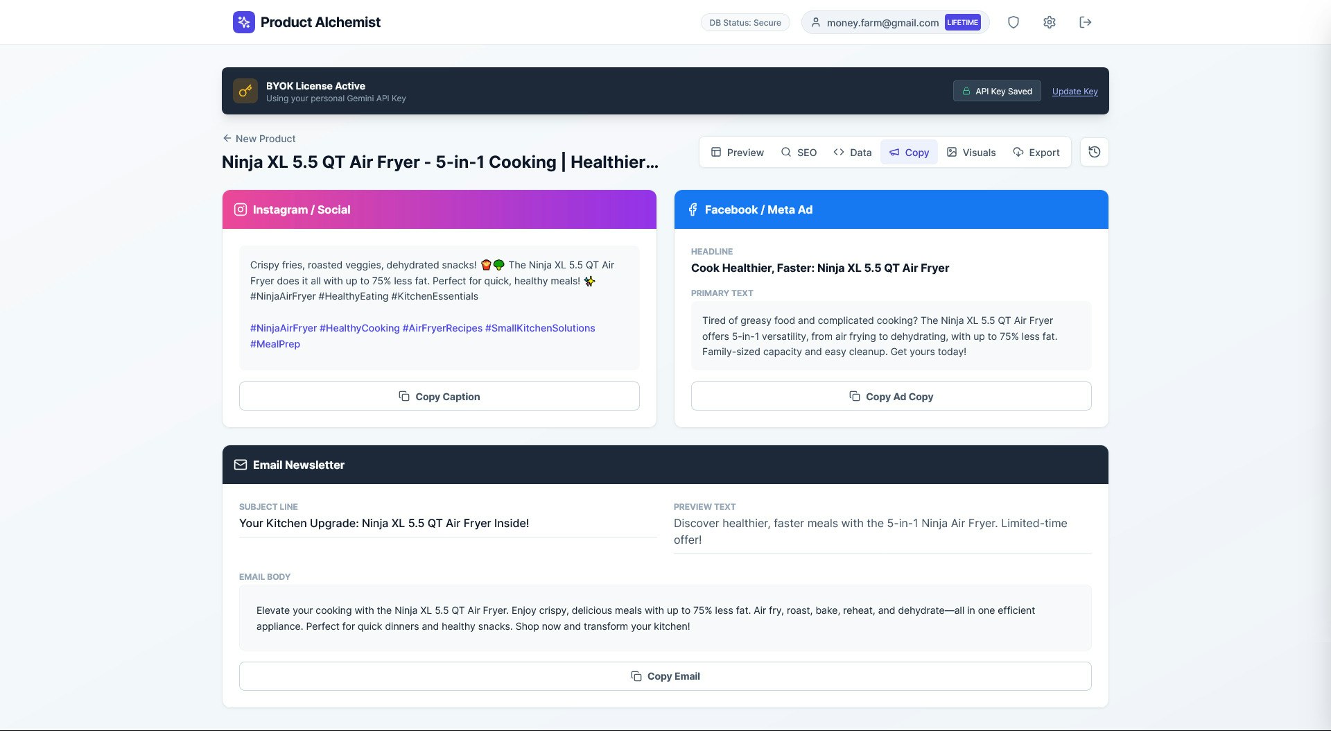Open the SEO tab

[x=799, y=153]
